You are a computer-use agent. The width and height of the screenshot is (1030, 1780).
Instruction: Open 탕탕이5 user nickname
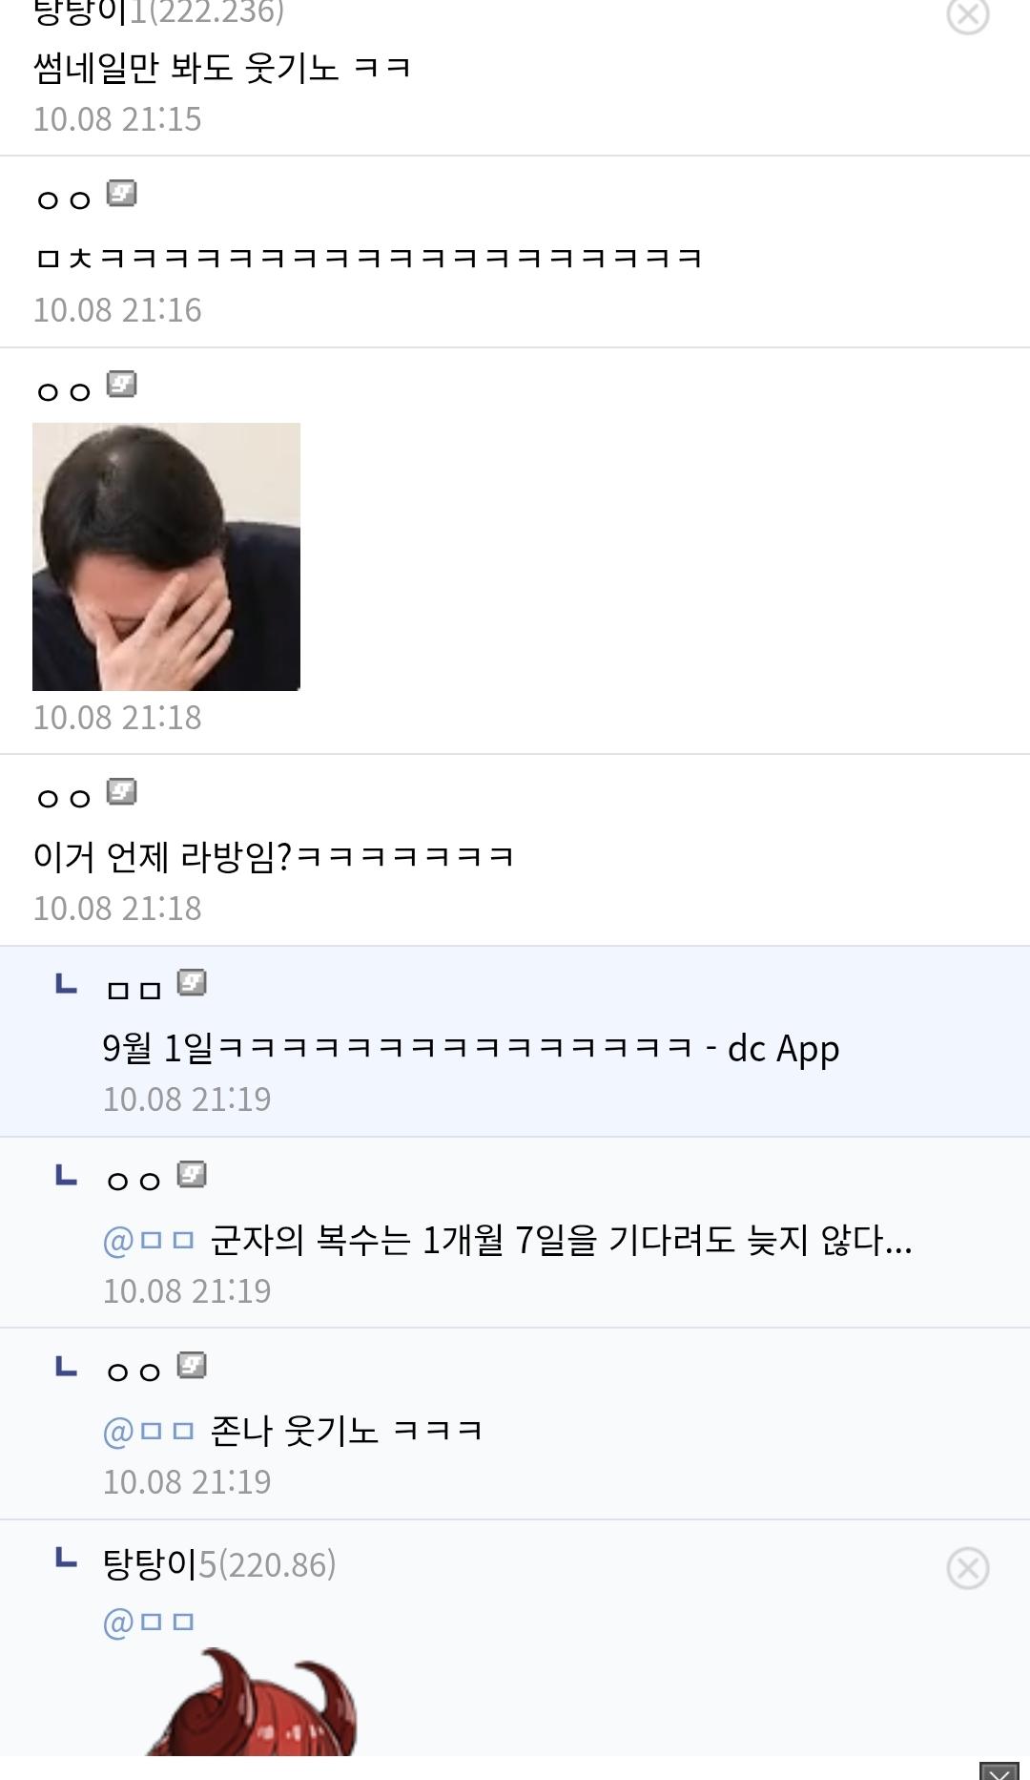click(219, 1564)
